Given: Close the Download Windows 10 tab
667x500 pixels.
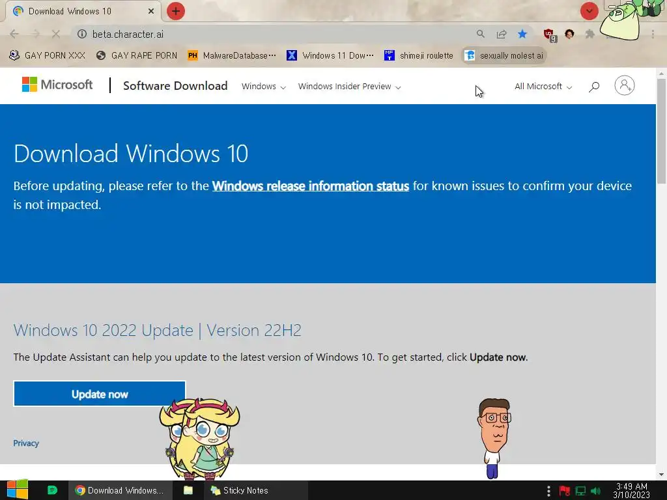Looking at the screenshot, I should pos(151,11).
